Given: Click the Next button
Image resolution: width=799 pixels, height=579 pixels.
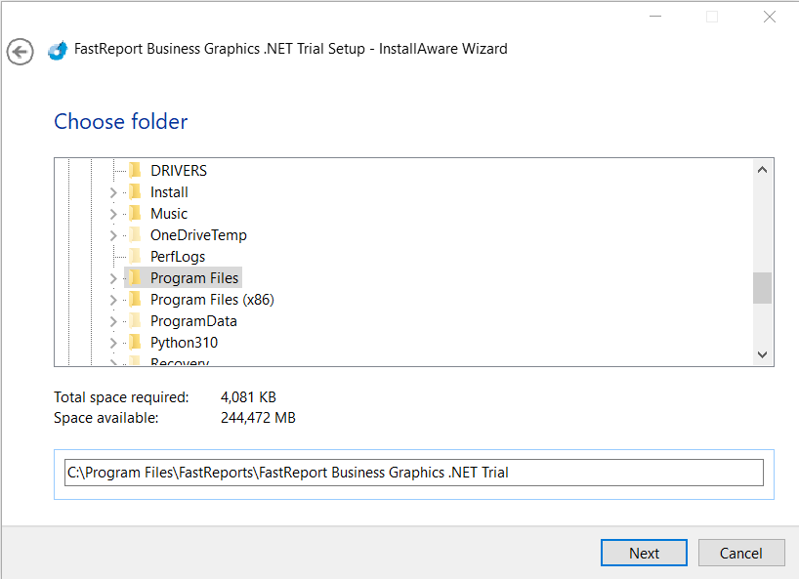Looking at the screenshot, I should click(x=644, y=552).
